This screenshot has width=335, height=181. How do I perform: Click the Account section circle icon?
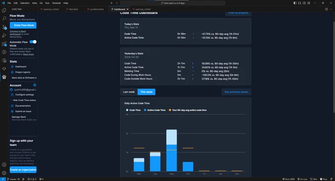coord(34,85)
